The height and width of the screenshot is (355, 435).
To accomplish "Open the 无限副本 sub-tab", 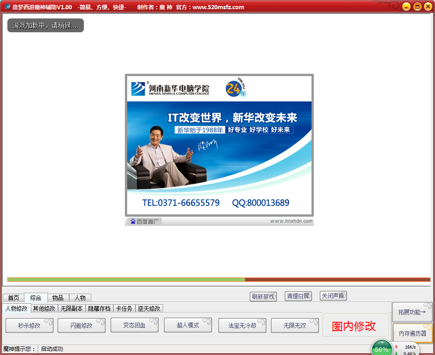I will [71, 308].
